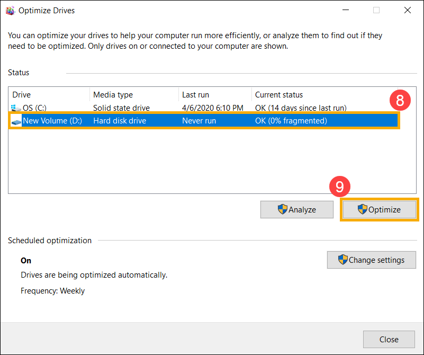Minimize the Optimize Drives window

click(346, 10)
